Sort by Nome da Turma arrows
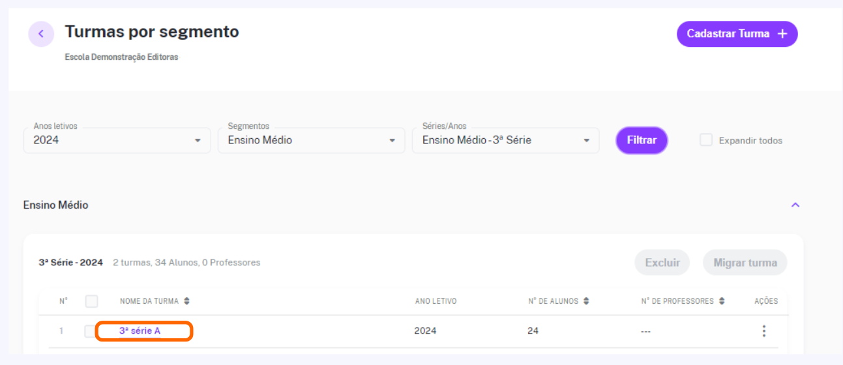 pyautogui.click(x=187, y=301)
